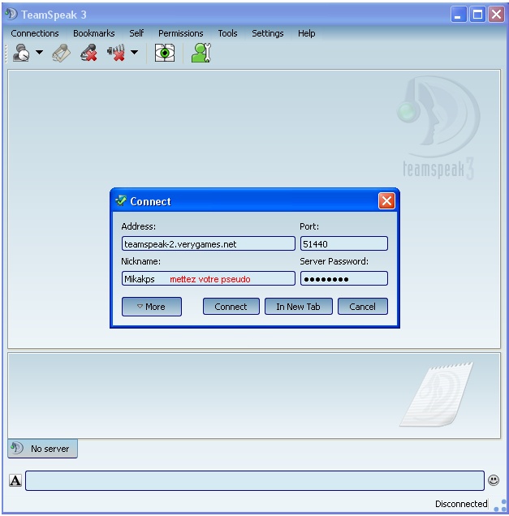This screenshot has height=516, width=509.
Task: Click the Port input field
Action: (344, 244)
